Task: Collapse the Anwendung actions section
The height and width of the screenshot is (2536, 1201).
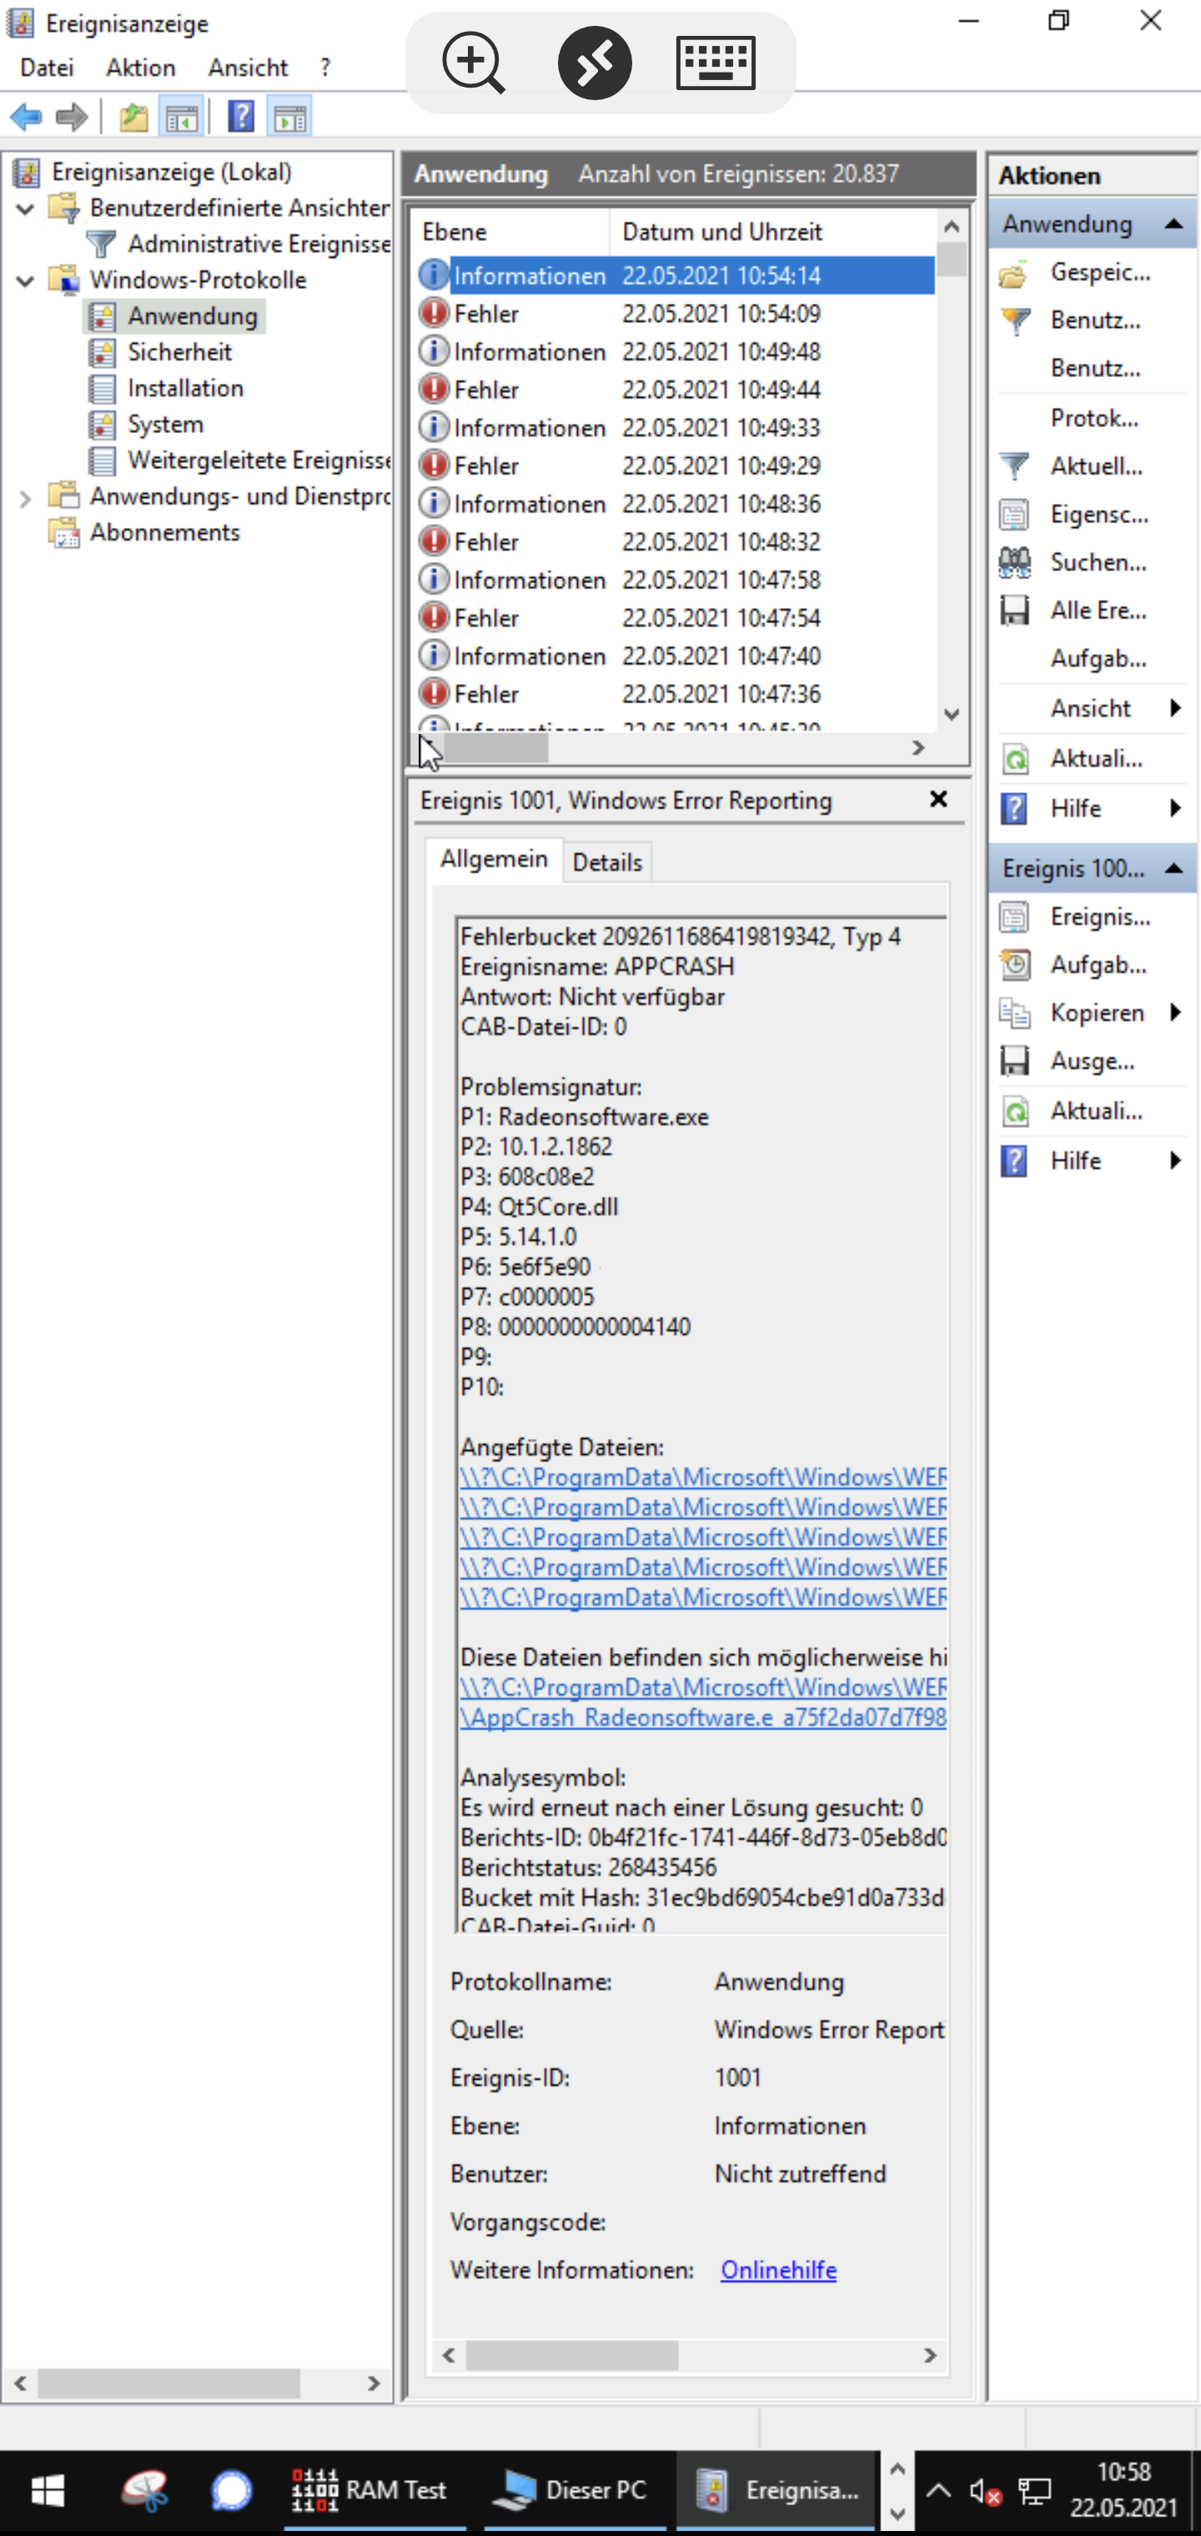Action: tap(1173, 224)
